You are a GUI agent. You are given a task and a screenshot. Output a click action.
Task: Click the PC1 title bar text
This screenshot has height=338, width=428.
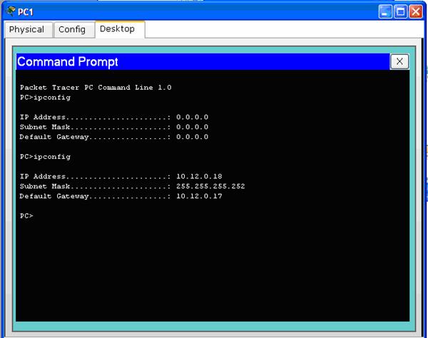(26, 12)
